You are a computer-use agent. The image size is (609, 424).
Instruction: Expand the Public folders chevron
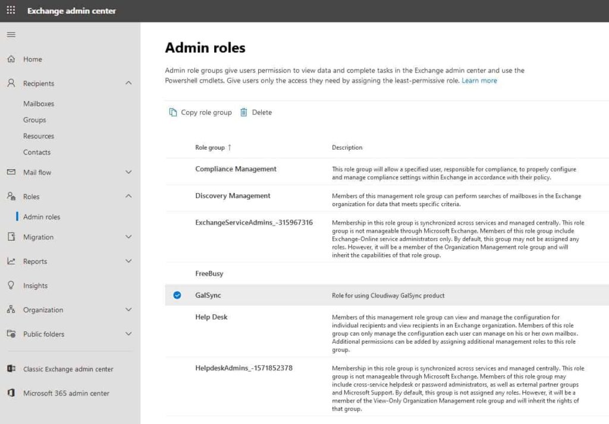pyautogui.click(x=128, y=334)
